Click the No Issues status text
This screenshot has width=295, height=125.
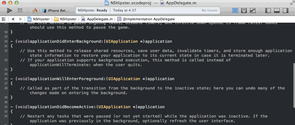210,10
